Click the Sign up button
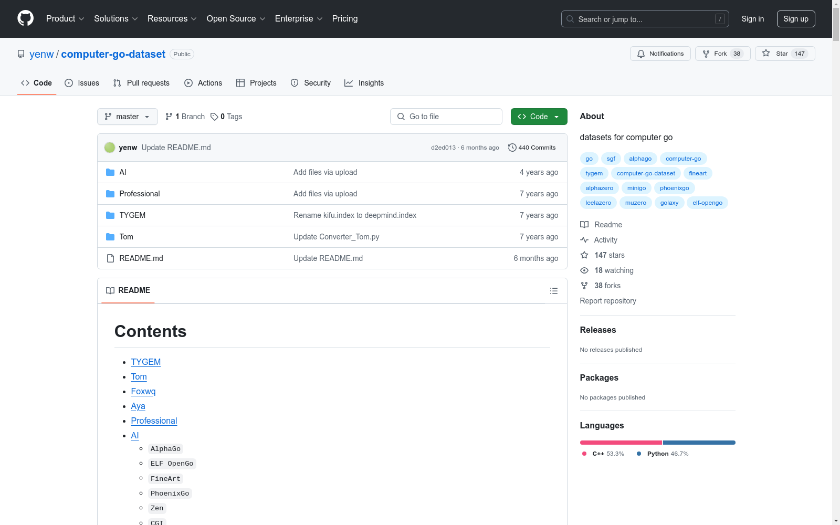Image resolution: width=840 pixels, height=525 pixels. point(795,19)
